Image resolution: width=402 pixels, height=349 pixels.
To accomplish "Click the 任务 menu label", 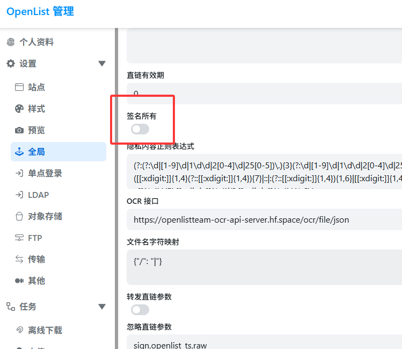I will coord(28,307).
